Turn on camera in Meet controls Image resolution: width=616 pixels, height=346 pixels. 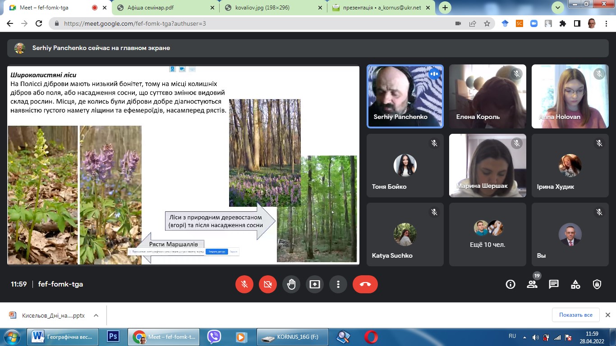268,284
